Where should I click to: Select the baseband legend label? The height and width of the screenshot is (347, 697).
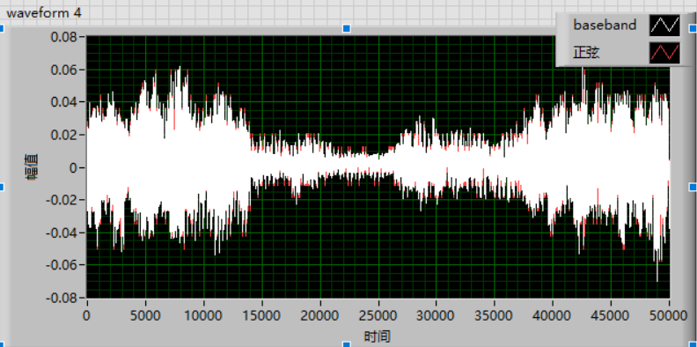click(605, 25)
